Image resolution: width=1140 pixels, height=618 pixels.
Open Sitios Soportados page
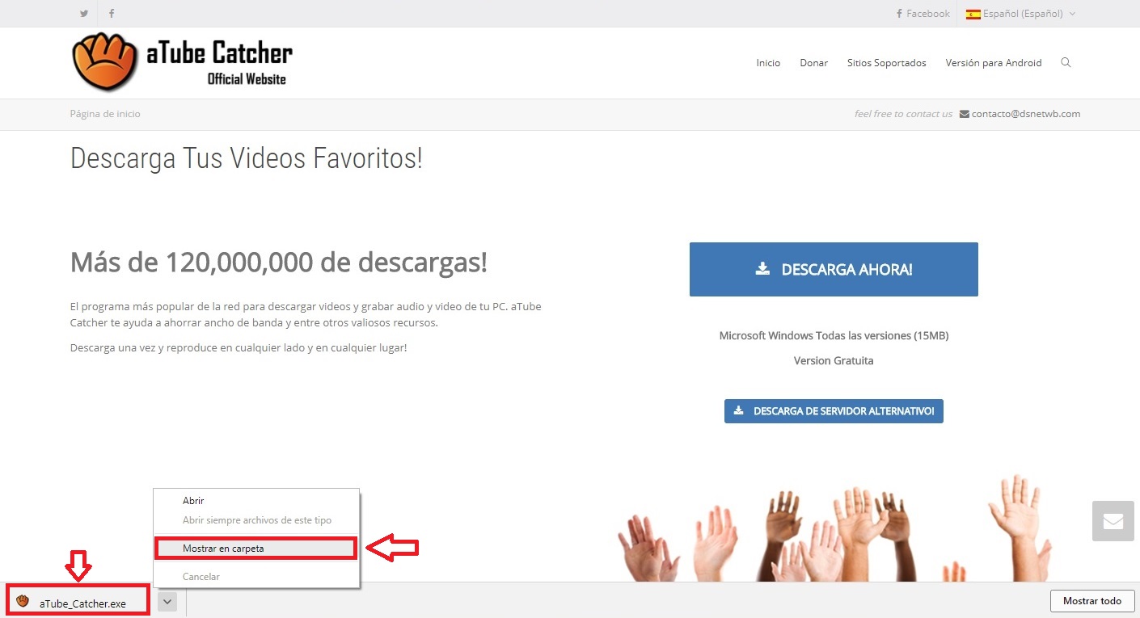886,62
